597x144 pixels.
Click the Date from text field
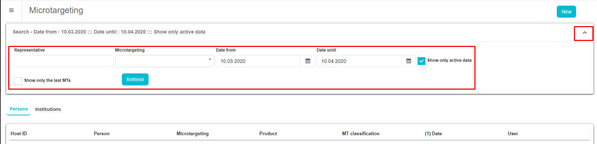coord(258,61)
